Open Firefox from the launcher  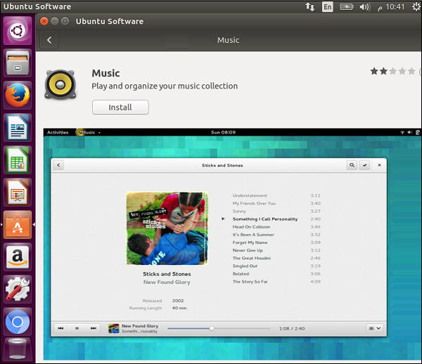point(18,95)
